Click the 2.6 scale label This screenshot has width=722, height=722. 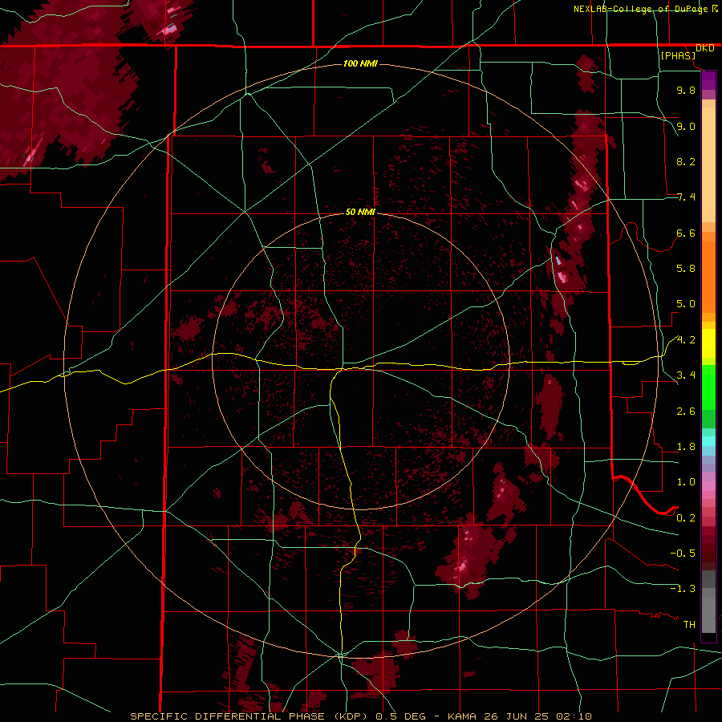(686, 412)
